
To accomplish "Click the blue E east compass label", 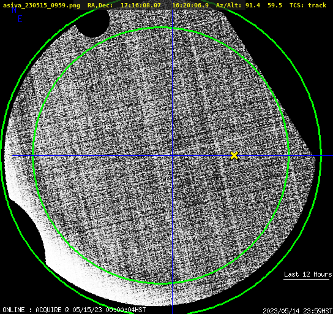I will click(x=20, y=19).
